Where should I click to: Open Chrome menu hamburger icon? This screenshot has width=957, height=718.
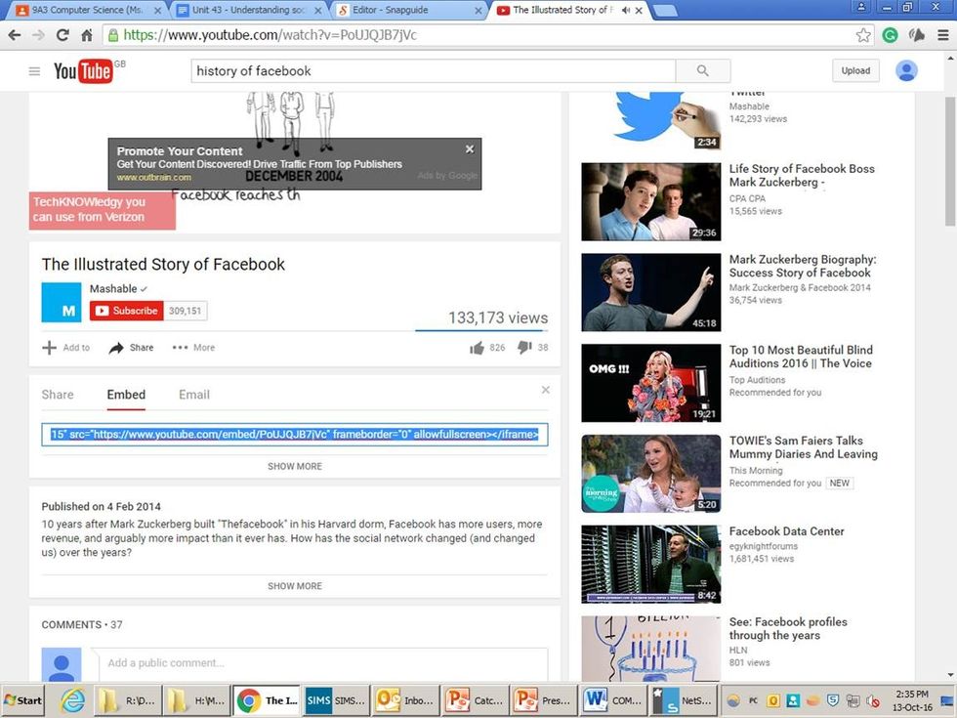click(943, 35)
